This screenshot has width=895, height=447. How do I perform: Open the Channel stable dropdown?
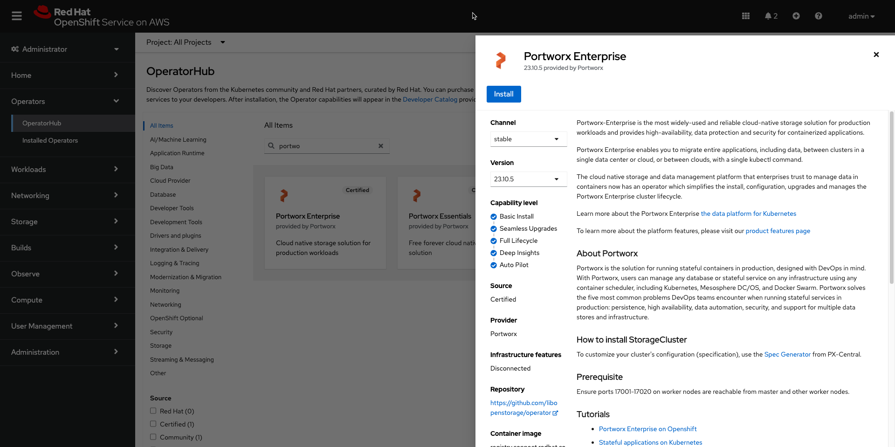coord(528,138)
